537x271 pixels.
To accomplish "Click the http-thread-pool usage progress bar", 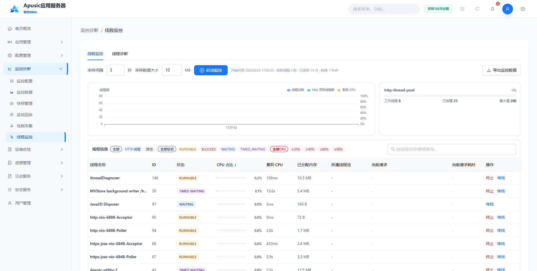I will (450, 96).
